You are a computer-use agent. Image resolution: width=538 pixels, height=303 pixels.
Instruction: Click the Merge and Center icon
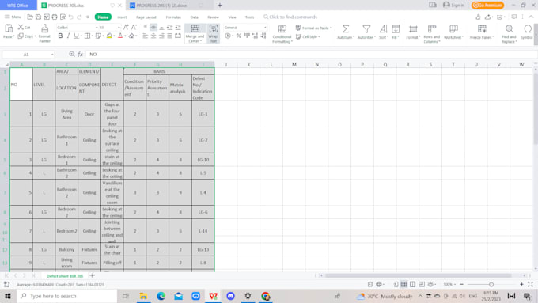click(195, 28)
